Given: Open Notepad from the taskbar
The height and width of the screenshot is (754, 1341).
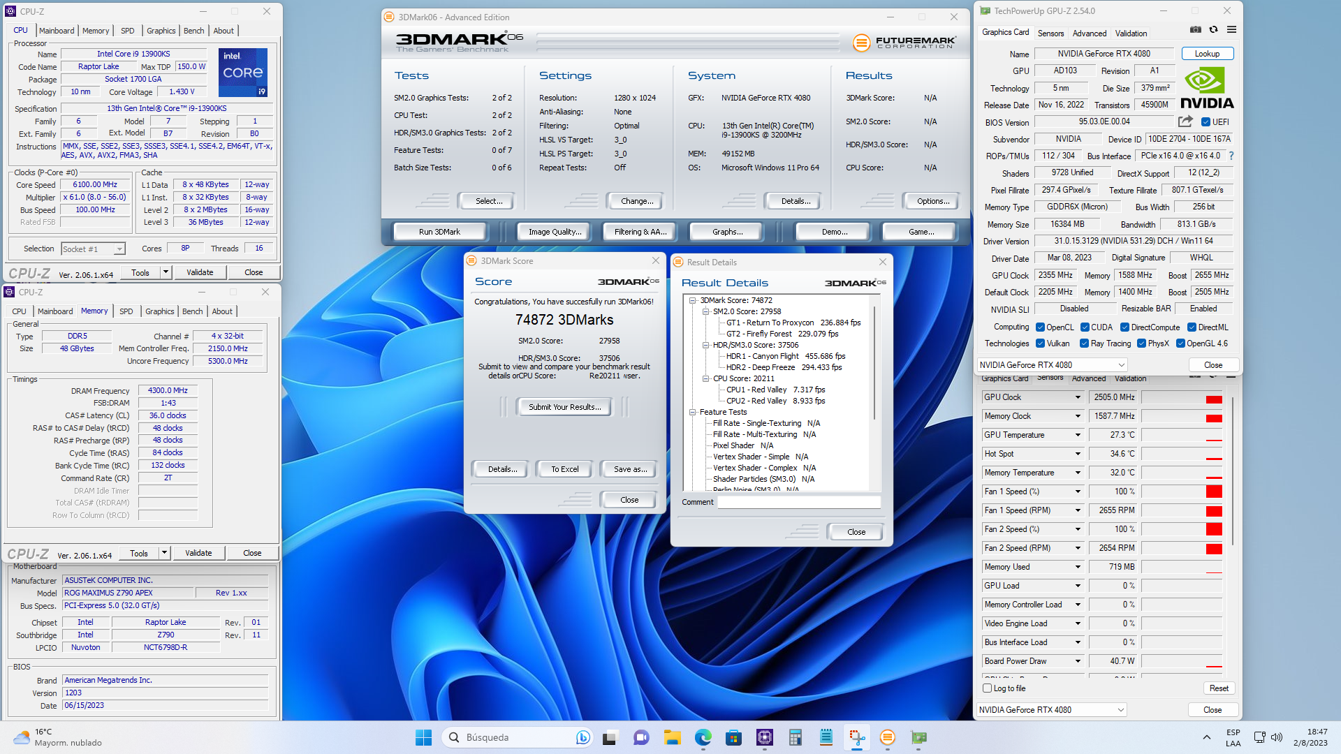Looking at the screenshot, I should [x=826, y=737].
